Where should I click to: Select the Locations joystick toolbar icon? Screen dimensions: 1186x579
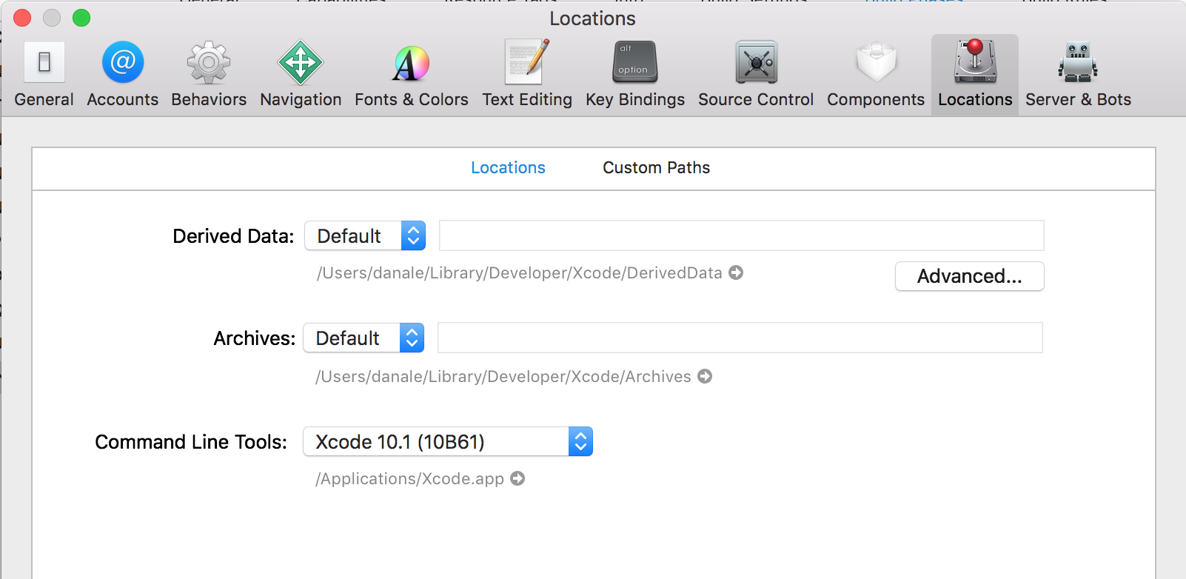point(975,75)
